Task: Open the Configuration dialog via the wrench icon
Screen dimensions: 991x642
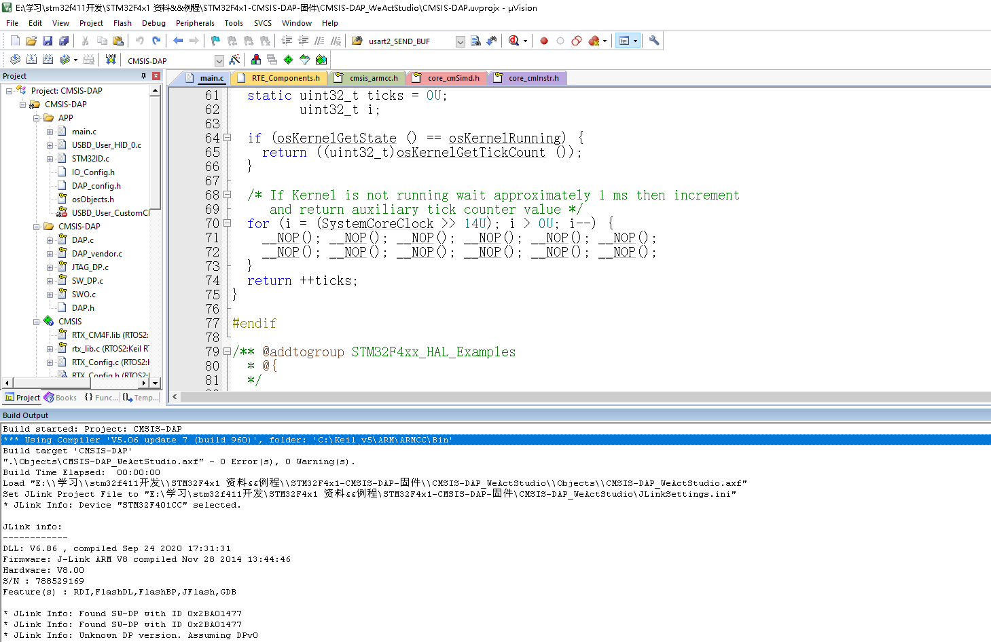Action: (653, 40)
